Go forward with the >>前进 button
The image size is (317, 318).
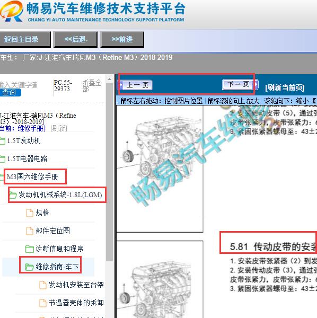[122, 39]
